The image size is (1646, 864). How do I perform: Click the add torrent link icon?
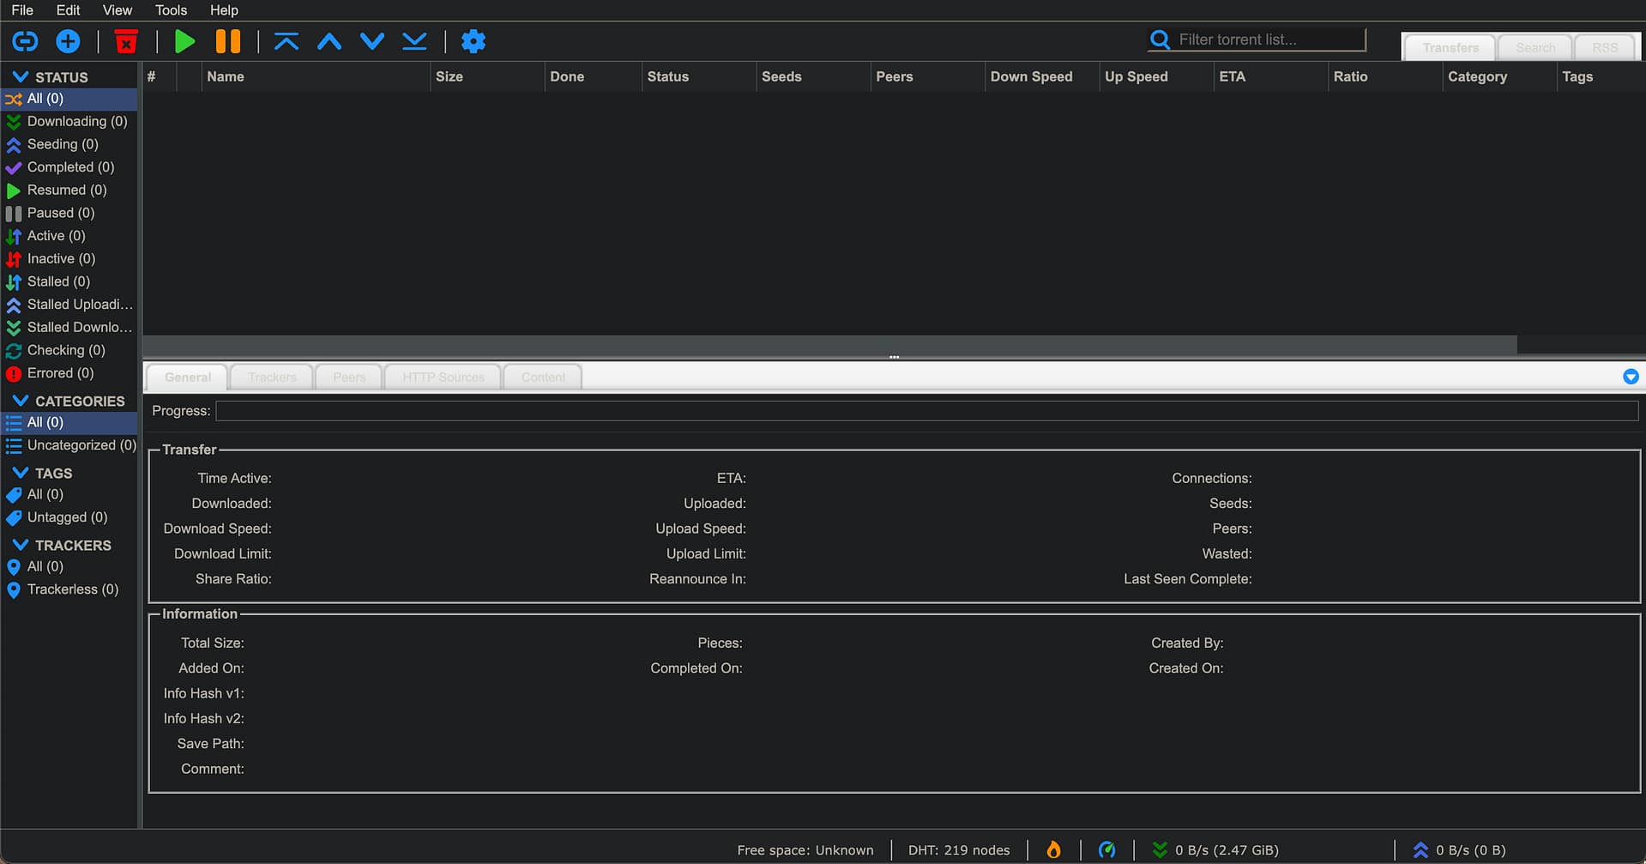[x=25, y=41]
